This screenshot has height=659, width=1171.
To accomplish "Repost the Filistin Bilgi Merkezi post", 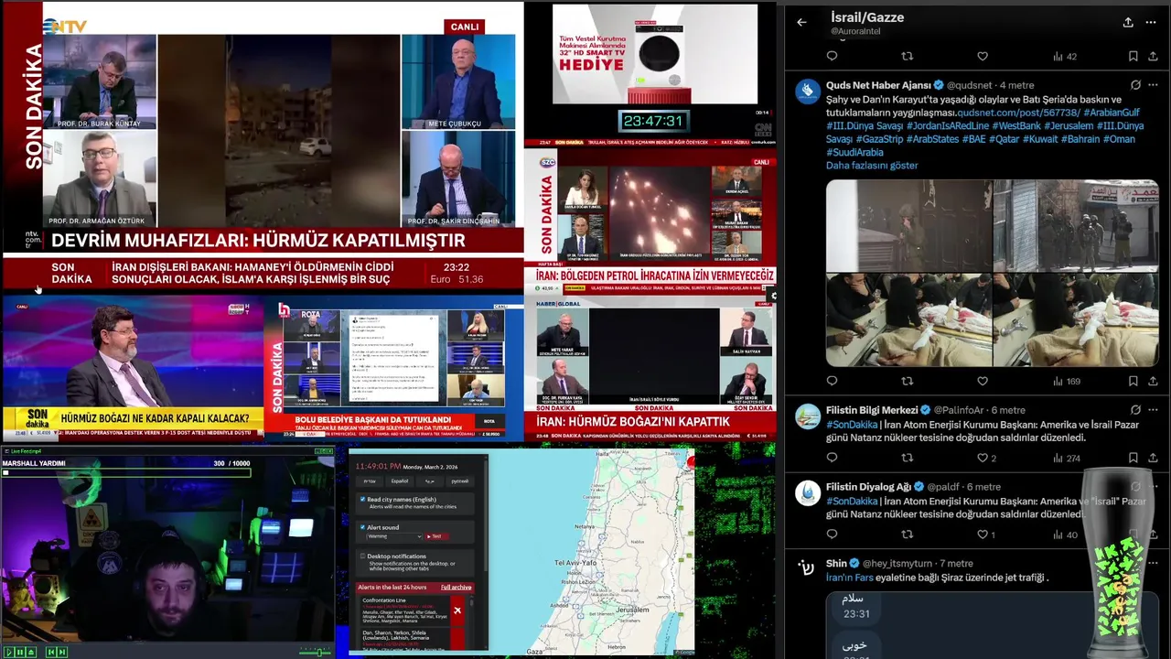I will [x=908, y=458].
